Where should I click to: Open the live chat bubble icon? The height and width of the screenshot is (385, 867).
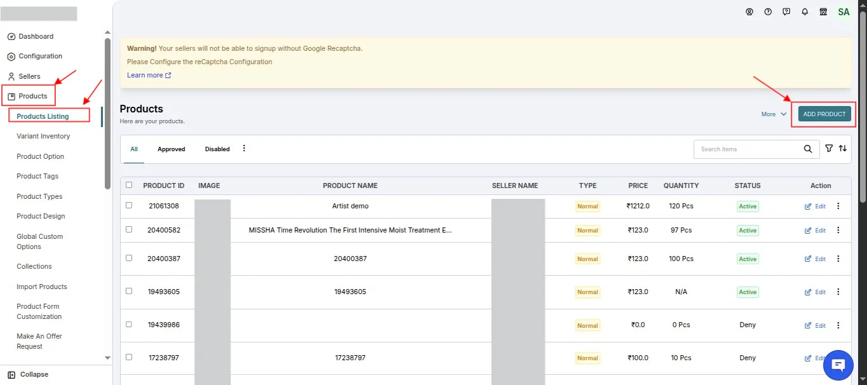pyautogui.click(x=838, y=365)
